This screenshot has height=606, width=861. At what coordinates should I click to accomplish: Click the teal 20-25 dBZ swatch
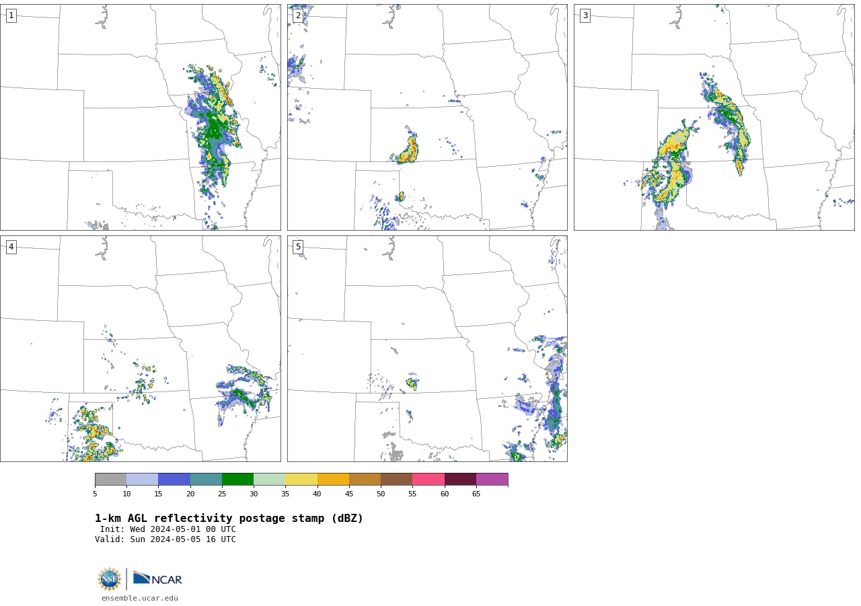(x=206, y=480)
